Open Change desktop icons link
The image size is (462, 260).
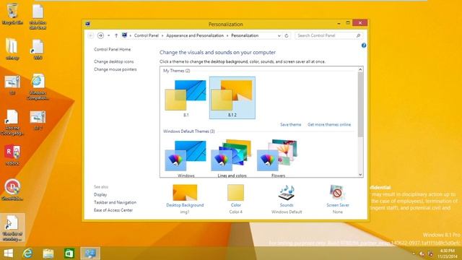point(114,61)
